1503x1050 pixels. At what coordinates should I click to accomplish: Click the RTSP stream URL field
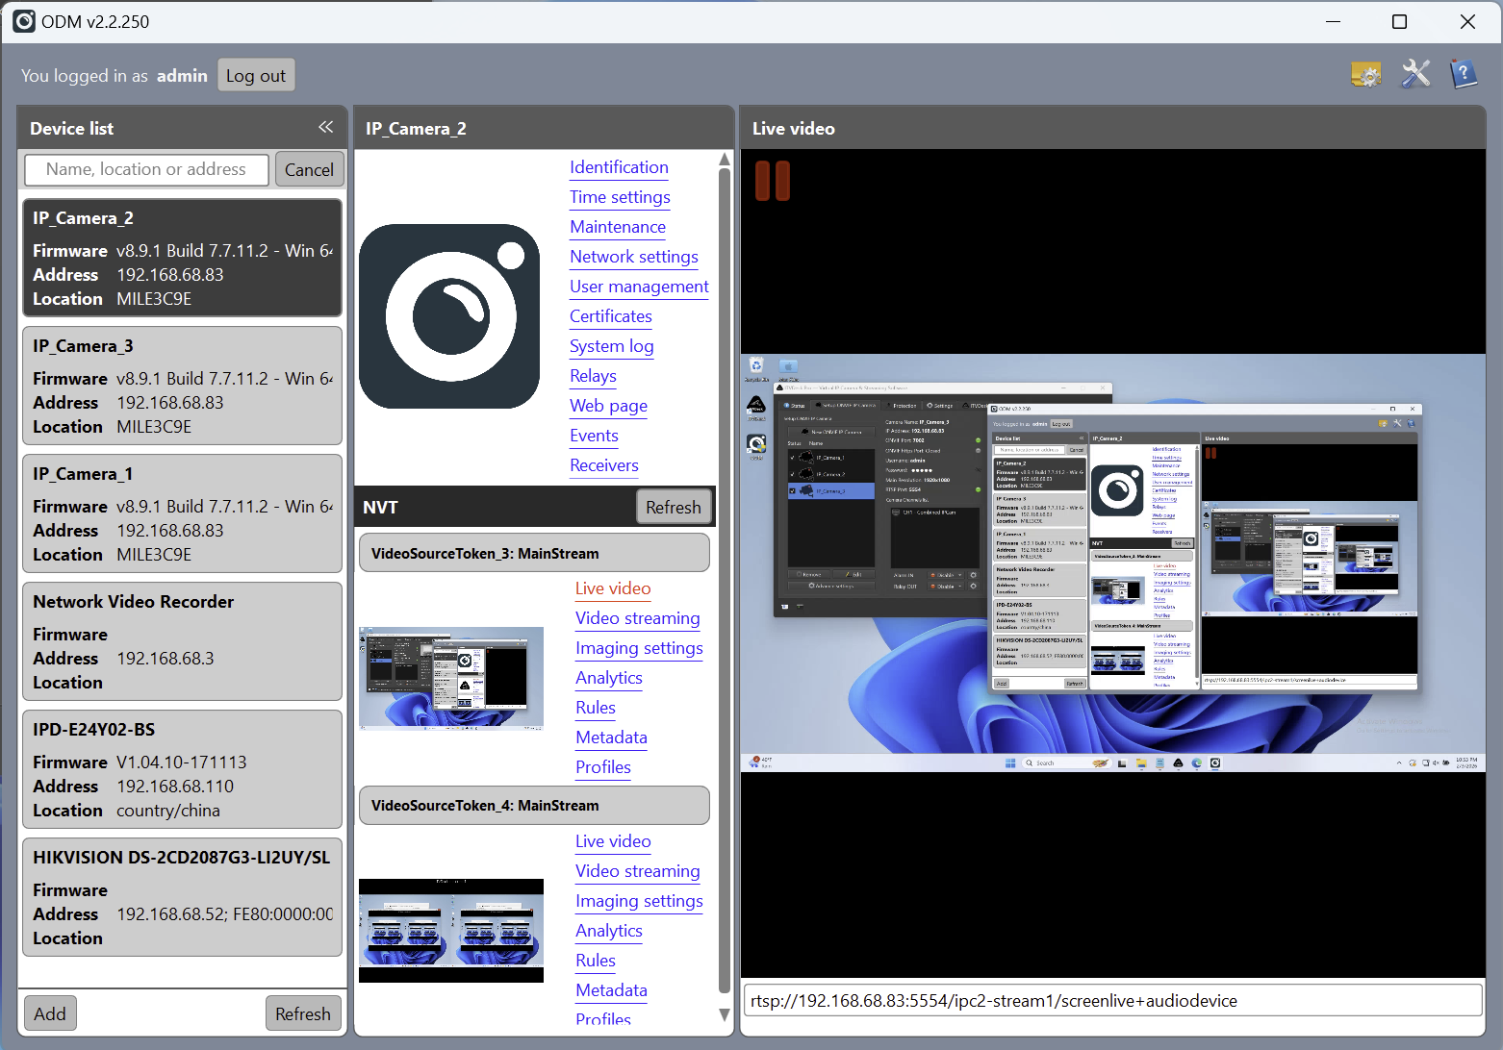click(1111, 1001)
